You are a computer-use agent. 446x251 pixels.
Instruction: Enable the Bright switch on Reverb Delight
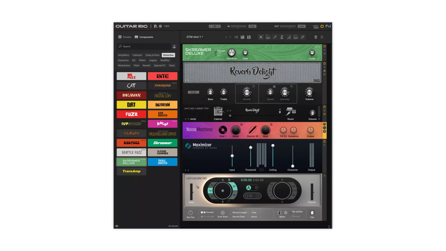(194, 92)
